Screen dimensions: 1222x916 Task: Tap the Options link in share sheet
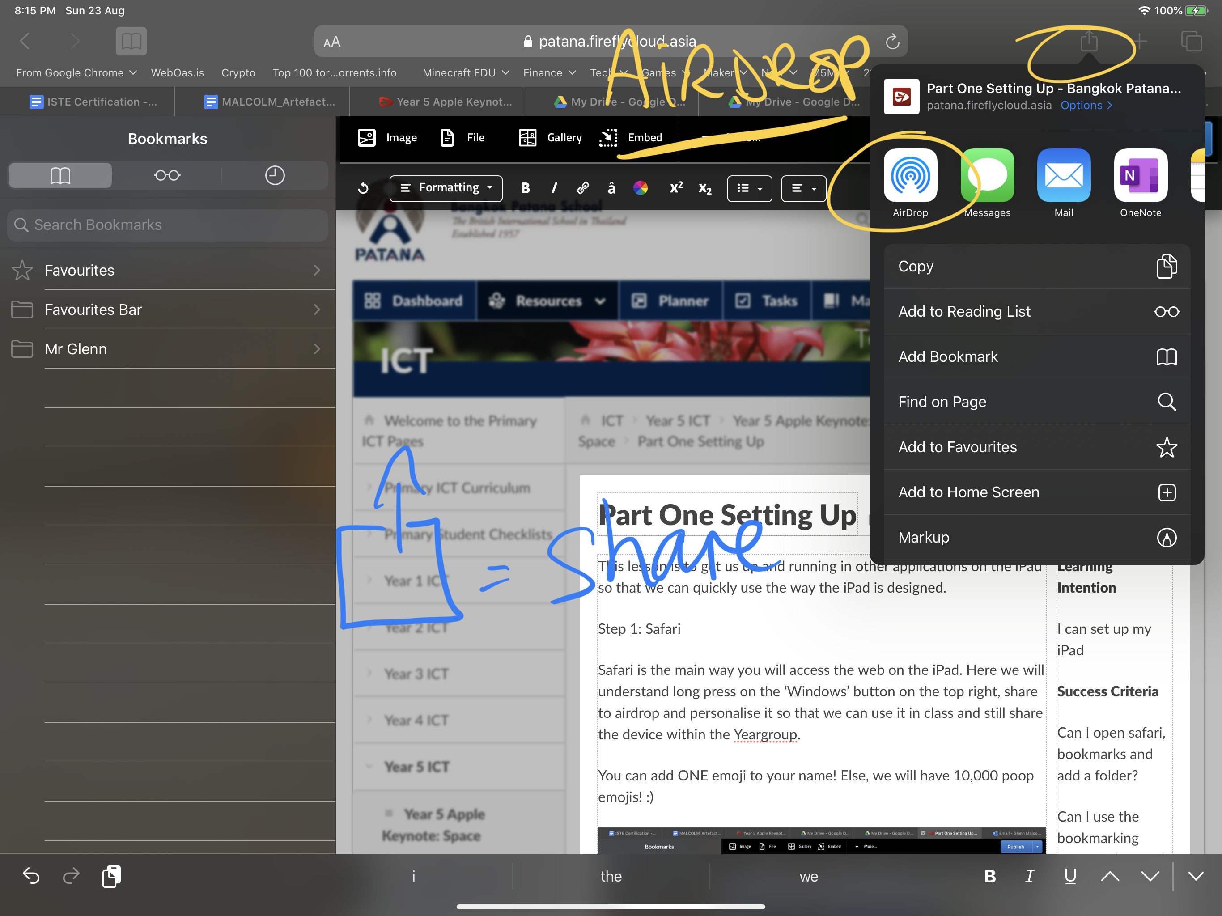click(x=1086, y=105)
